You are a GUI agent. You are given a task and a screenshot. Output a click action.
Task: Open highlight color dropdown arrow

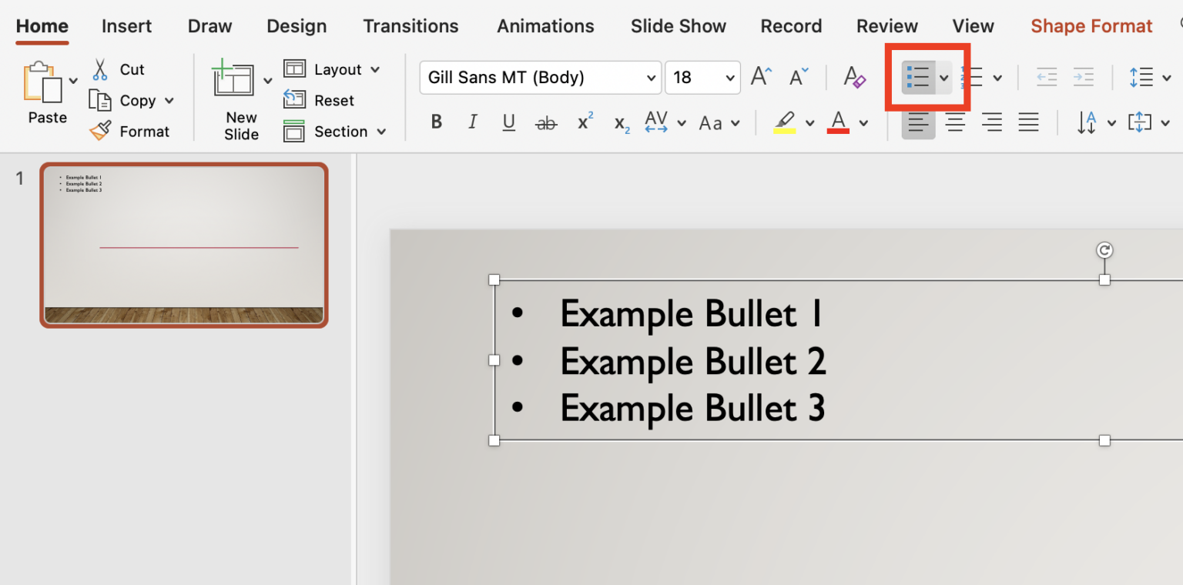point(809,123)
